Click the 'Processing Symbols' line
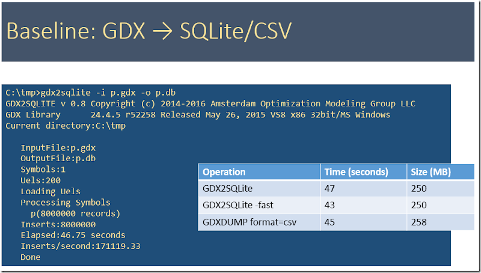 click(66, 203)
